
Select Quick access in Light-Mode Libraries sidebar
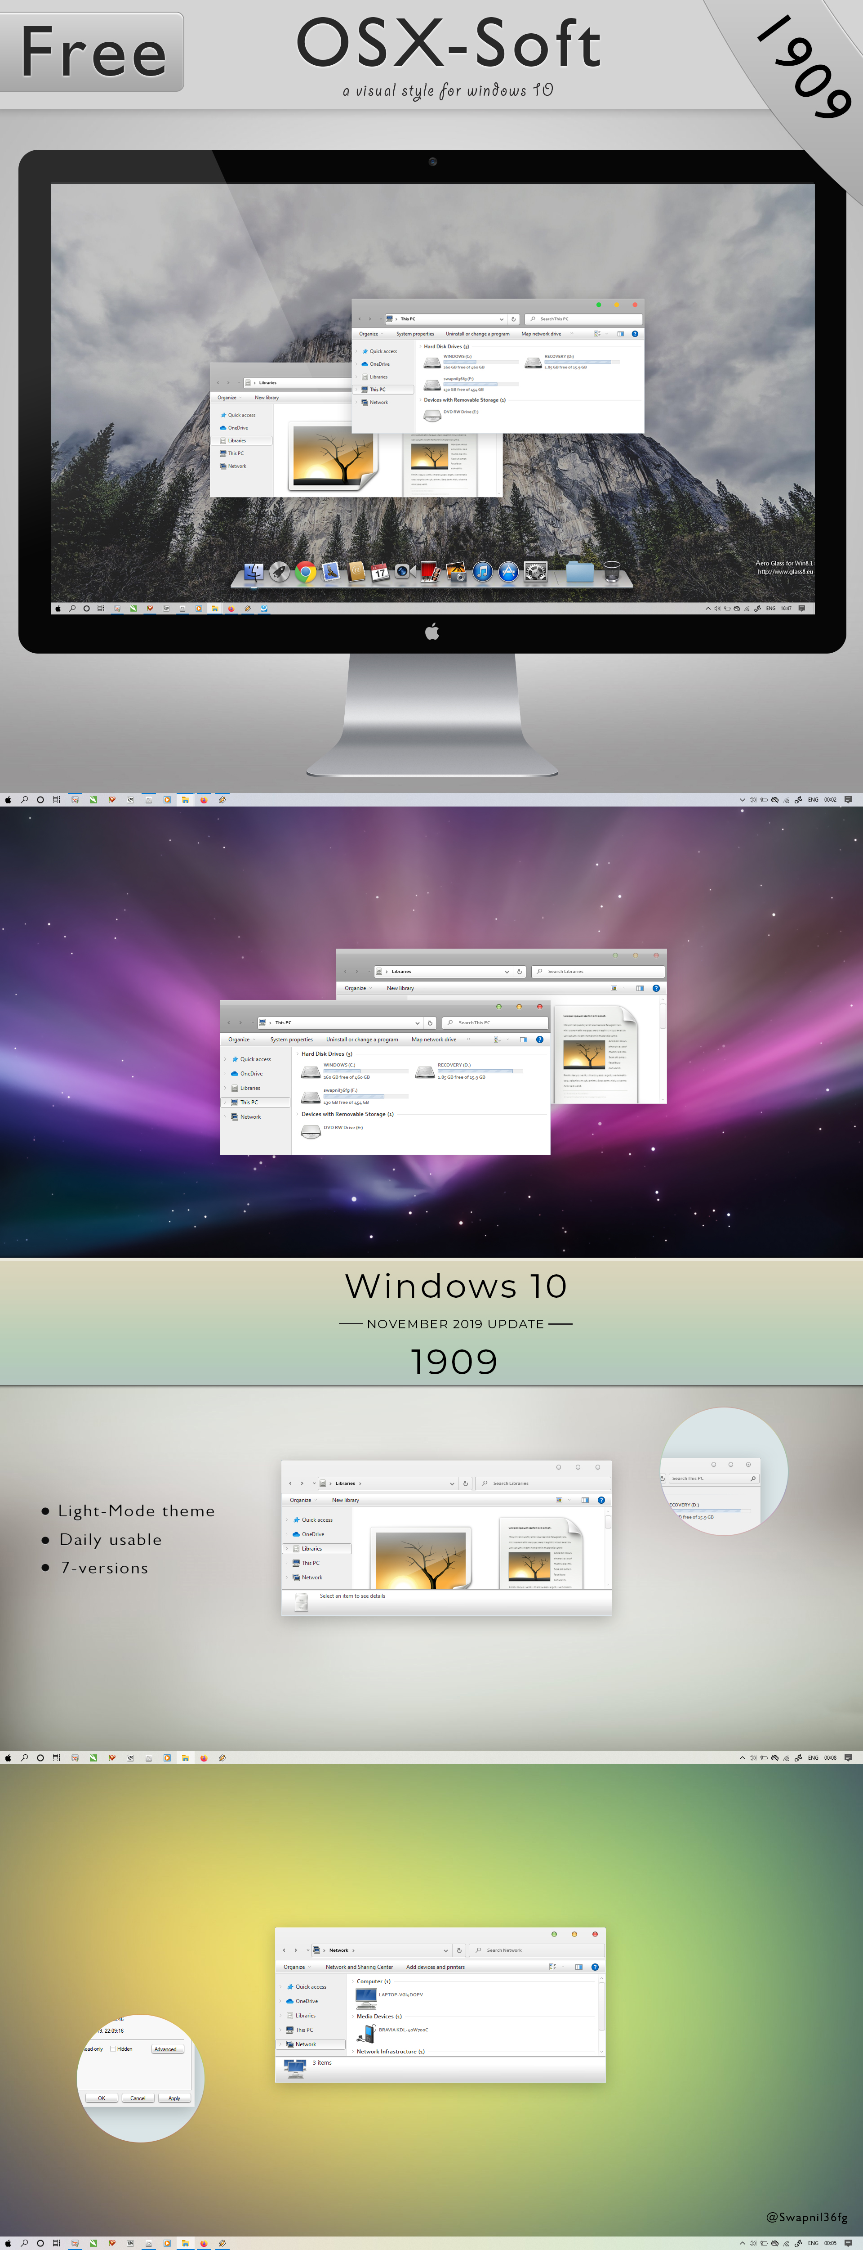click(x=317, y=1520)
